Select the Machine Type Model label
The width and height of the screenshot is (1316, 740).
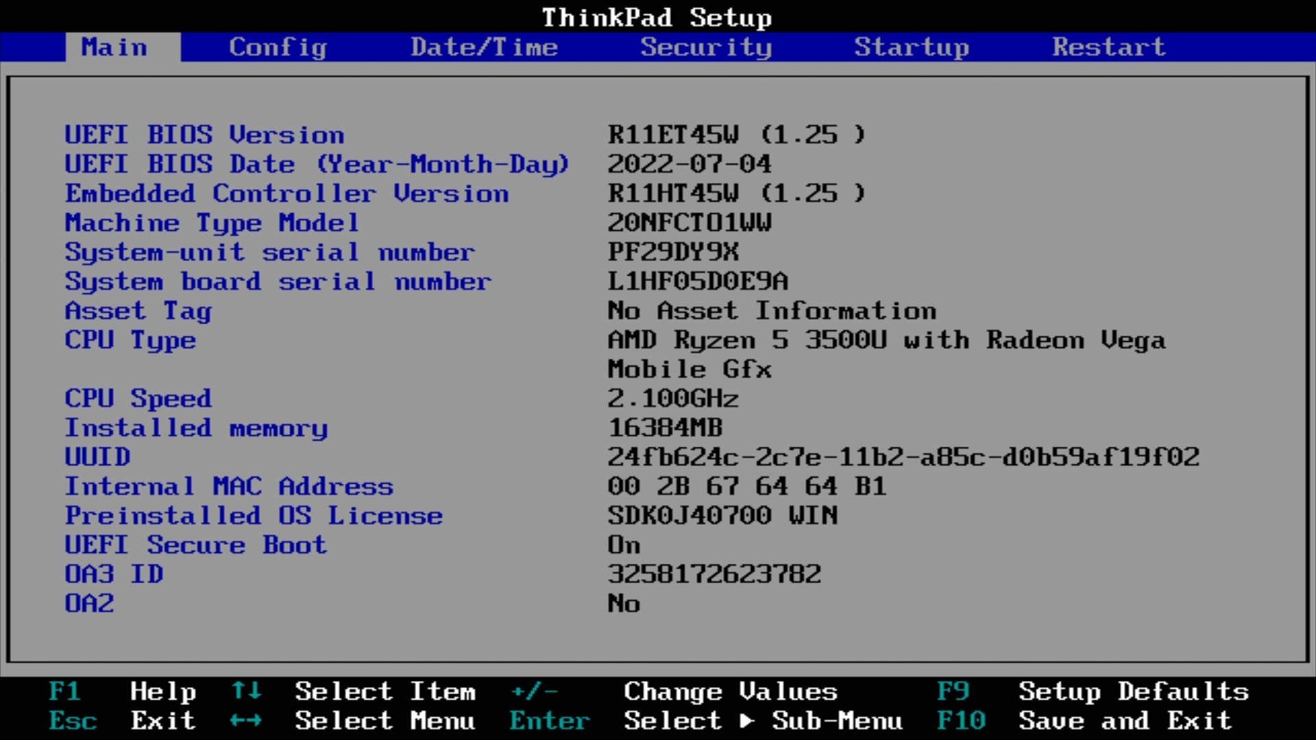tap(212, 223)
